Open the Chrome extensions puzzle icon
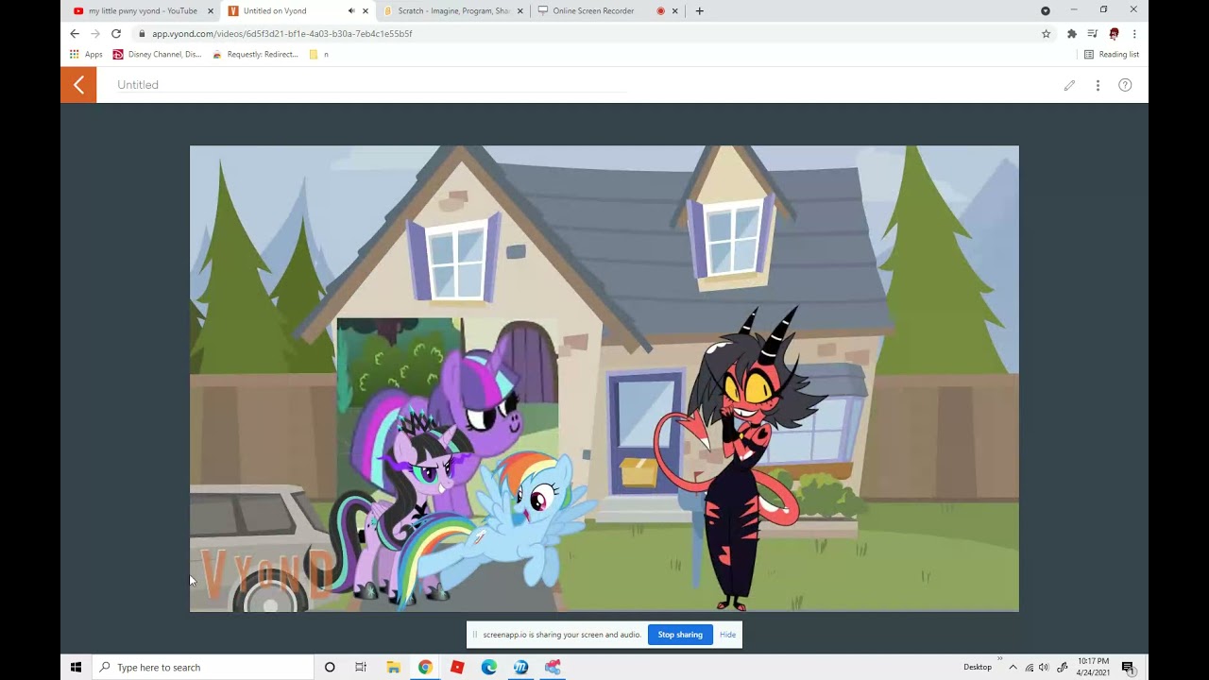The image size is (1209, 680). click(x=1071, y=34)
